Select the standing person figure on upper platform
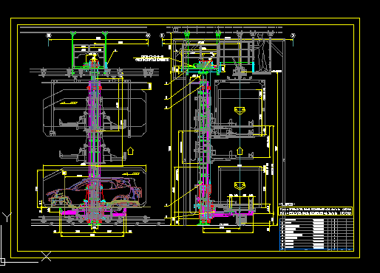The height and width of the screenshot is (273, 380). tap(262, 53)
